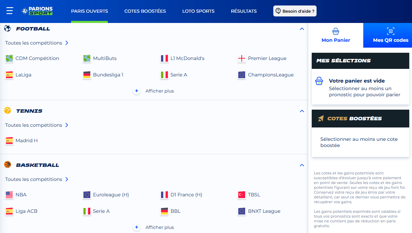Click the Spanish flag beside Liga ACB
The image size is (412, 233).
pyautogui.click(x=9, y=211)
